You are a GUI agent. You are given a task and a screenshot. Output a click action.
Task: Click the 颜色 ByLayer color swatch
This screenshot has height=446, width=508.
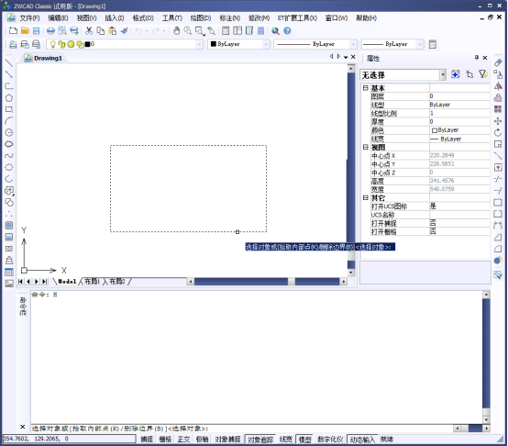(435, 130)
